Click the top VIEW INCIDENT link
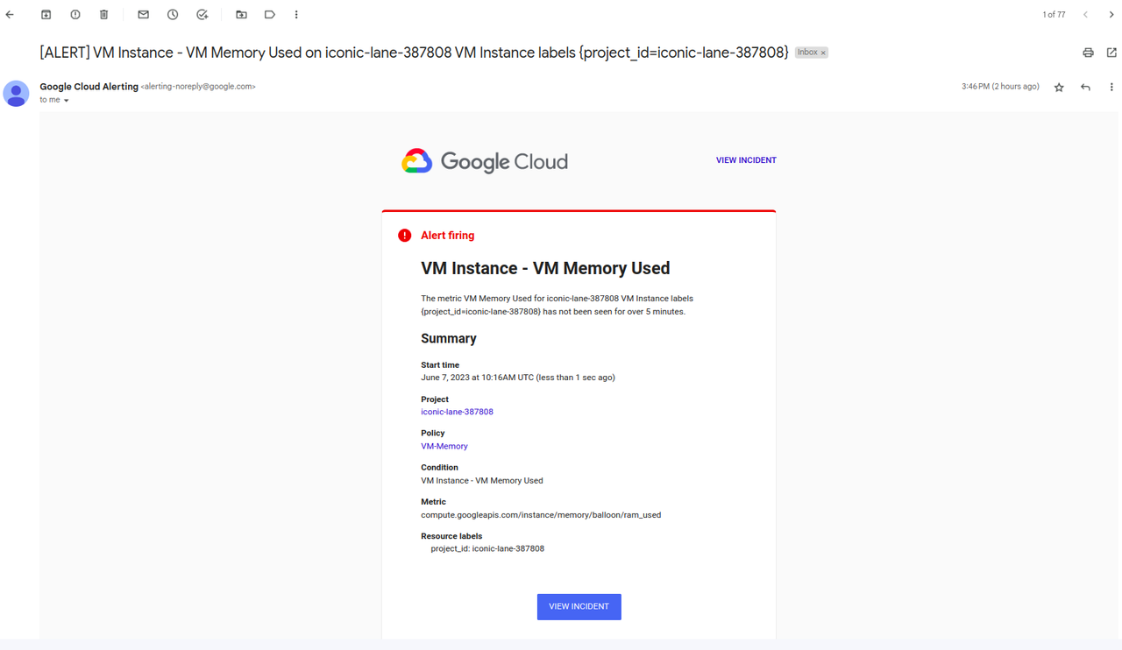 [x=746, y=160]
